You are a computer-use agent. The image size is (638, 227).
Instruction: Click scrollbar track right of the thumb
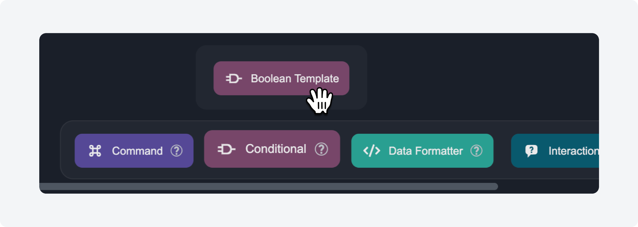548,186
